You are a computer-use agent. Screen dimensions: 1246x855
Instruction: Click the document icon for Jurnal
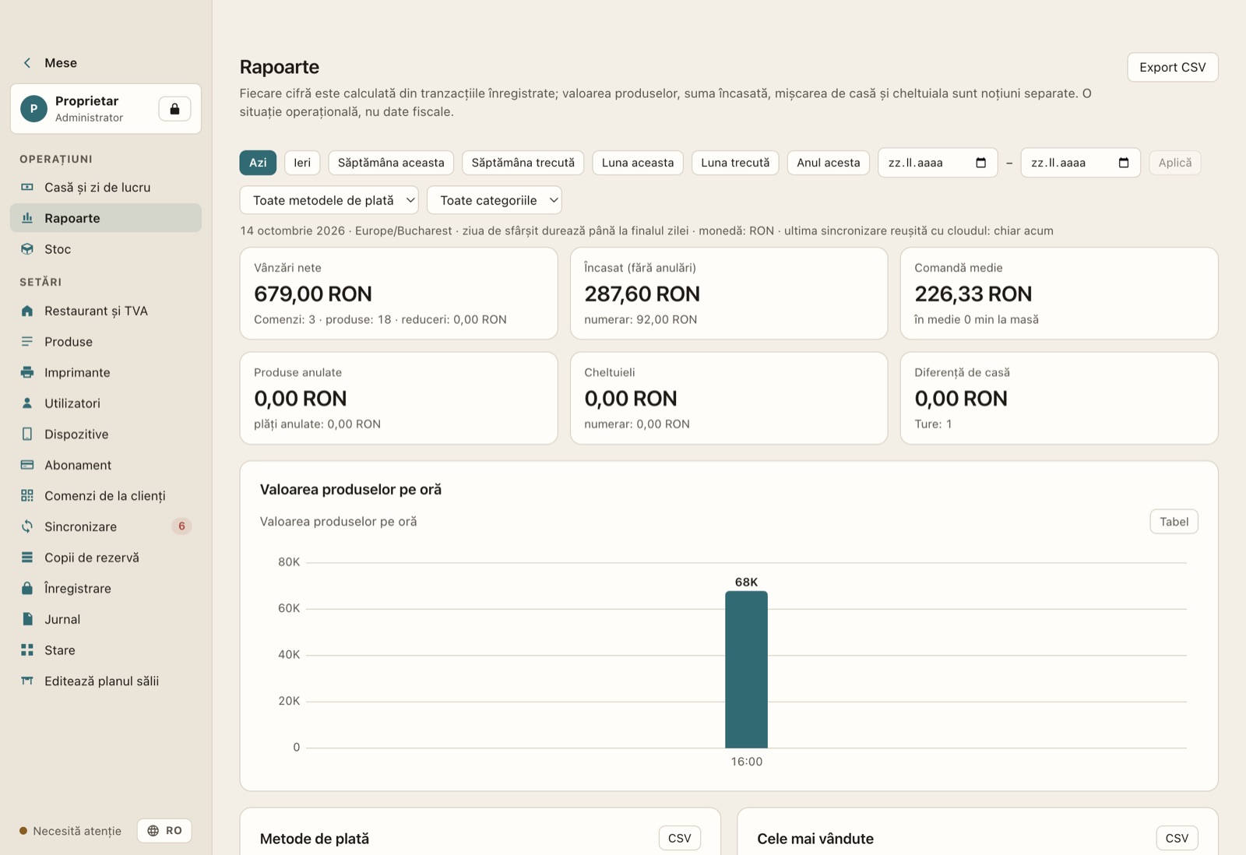pyautogui.click(x=27, y=619)
